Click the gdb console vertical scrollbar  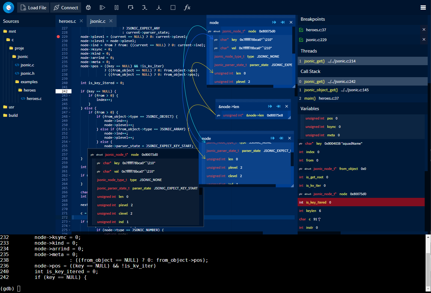[428, 264]
